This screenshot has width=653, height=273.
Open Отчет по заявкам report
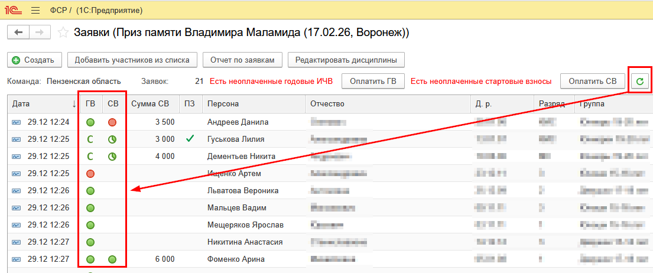[x=242, y=60]
